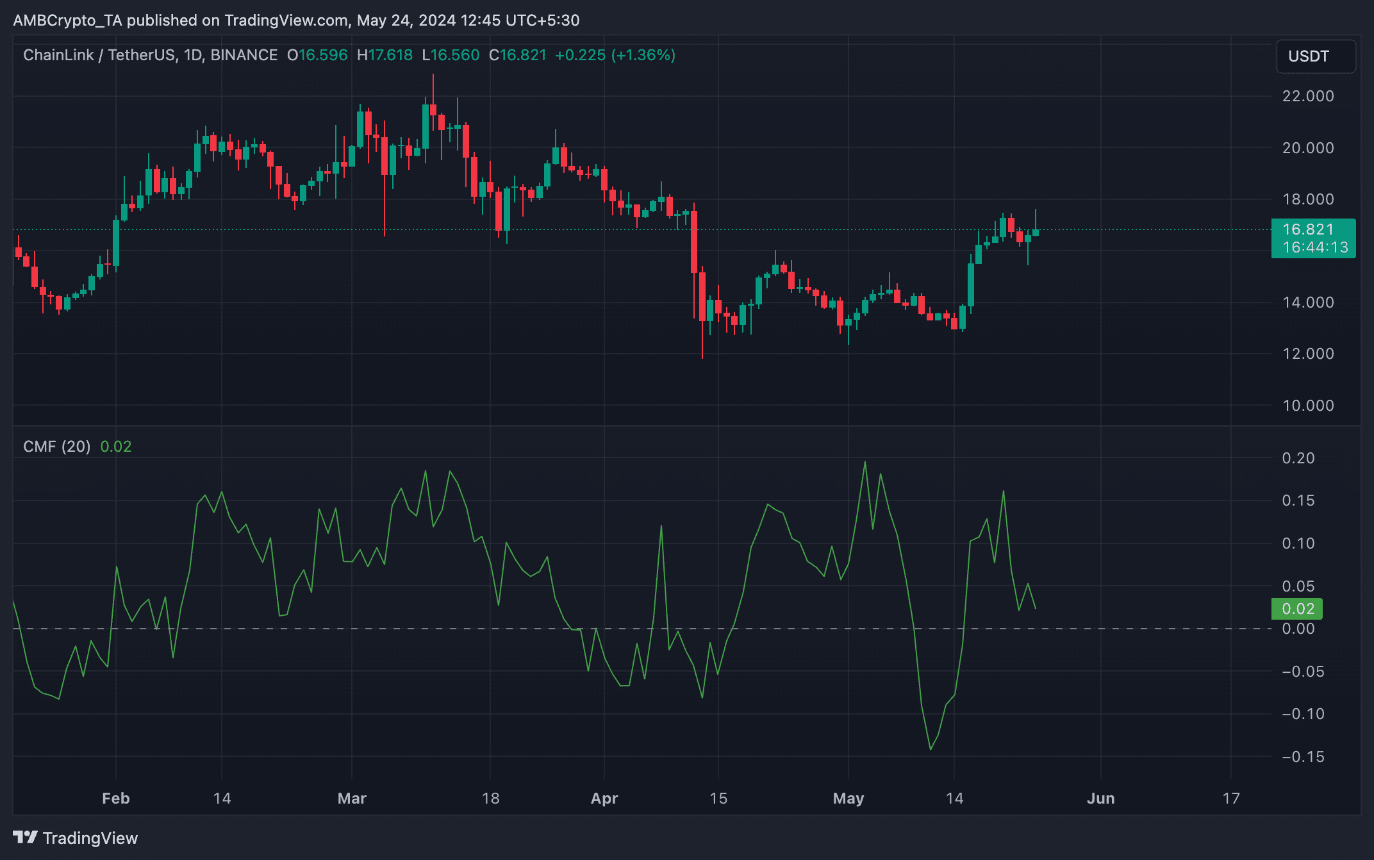
Task: Click the 0.20 CMF axis label
Action: coord(1298,458)
